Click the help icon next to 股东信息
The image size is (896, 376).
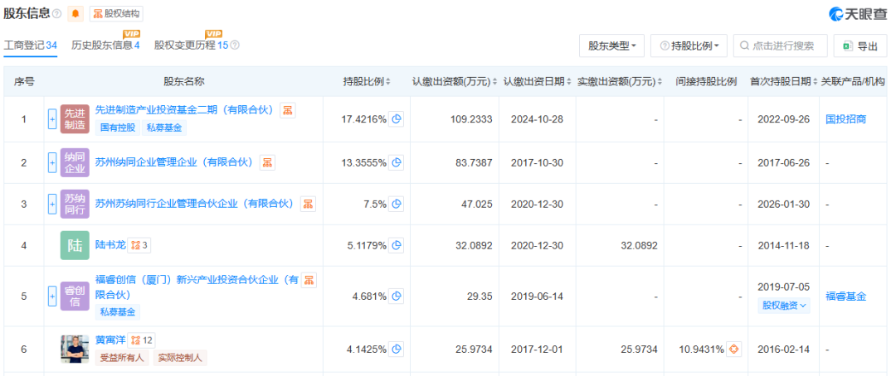[x=56, y=14]
